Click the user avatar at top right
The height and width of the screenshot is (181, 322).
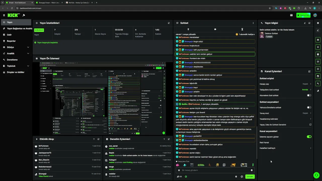click(315, 15)
